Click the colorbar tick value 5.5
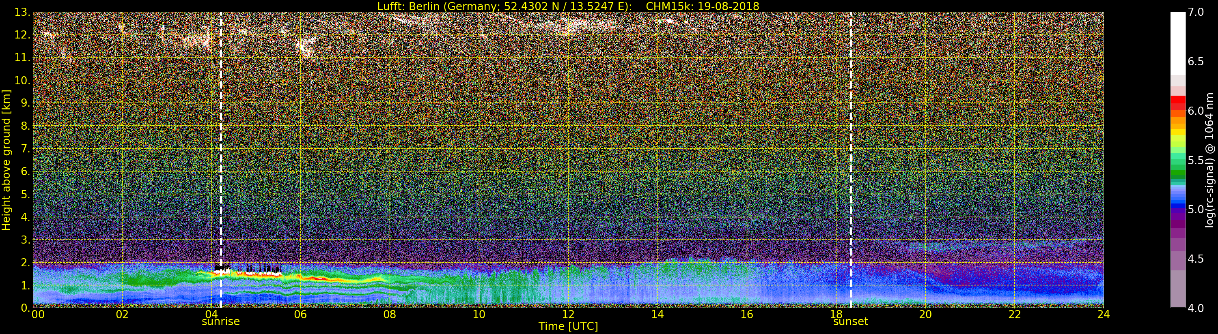Viewport: 1218px width, 334px height. point(1196,160)
